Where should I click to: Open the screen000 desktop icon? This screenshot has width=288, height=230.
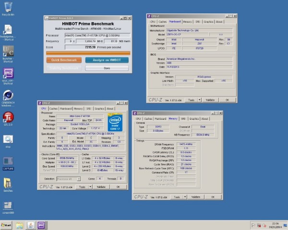point(8,208)
